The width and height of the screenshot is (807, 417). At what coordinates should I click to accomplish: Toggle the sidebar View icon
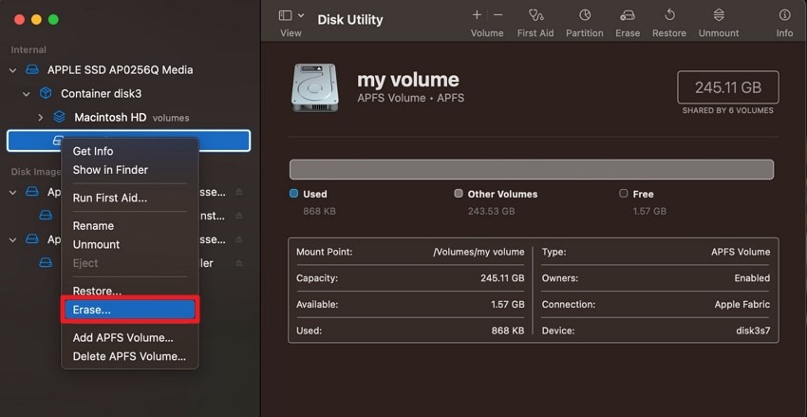pyautogui.click(x=285, y=15)
